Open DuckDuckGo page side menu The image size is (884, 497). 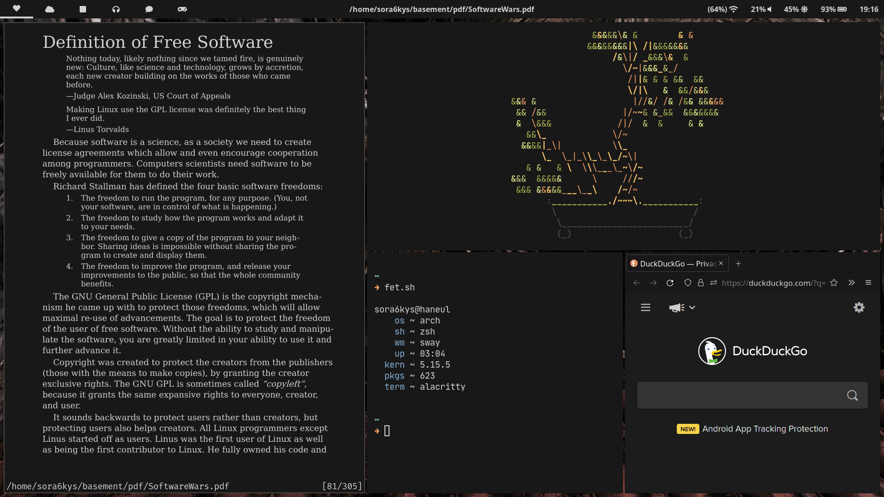click(646, 307)
